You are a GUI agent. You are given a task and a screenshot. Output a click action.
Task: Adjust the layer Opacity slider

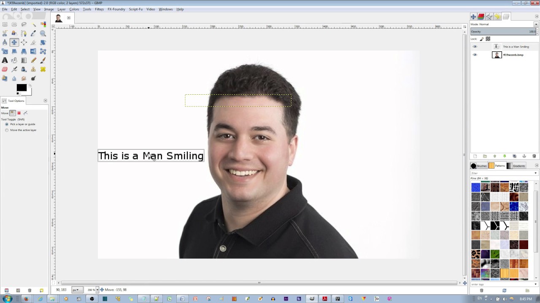point(503,32)
